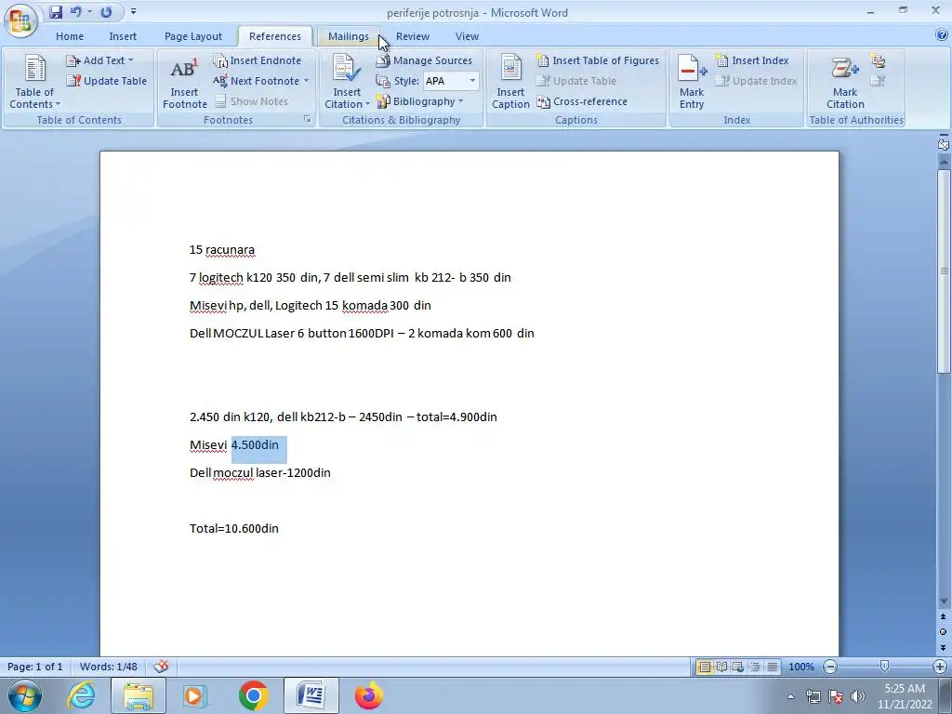Open Windows Explorer from taskbar

pyautogui.click(x=139, y=695)
